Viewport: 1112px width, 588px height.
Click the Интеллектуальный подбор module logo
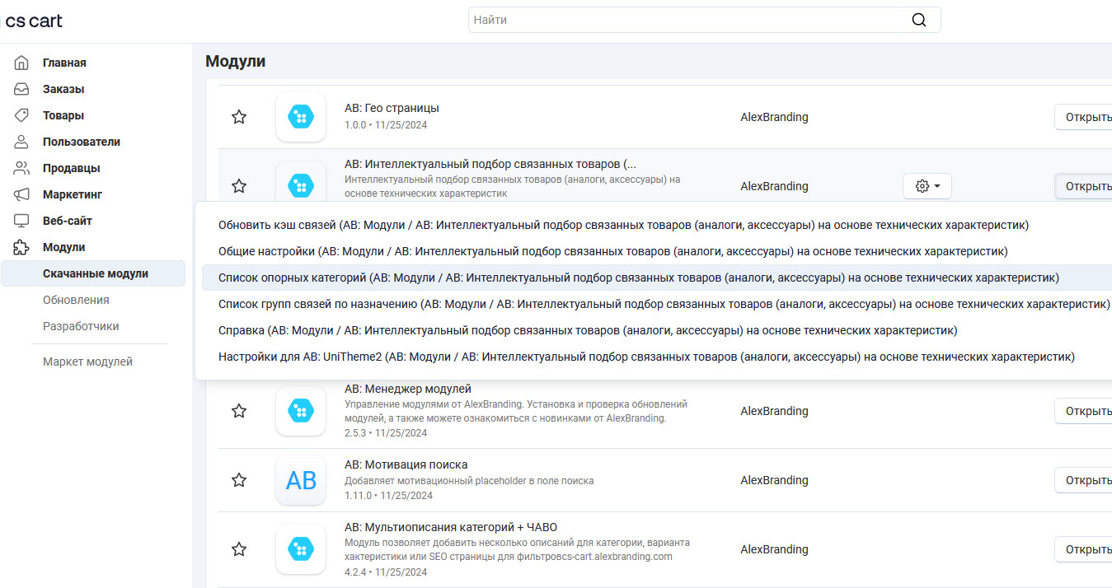(301, 183)
